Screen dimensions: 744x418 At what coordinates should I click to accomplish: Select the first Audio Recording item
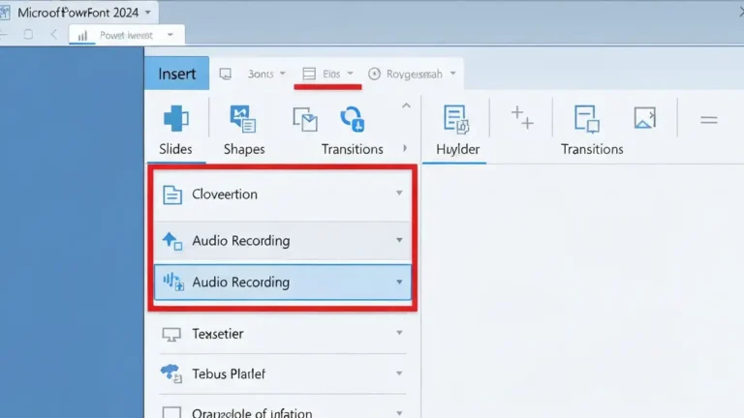tap(282, 241)
